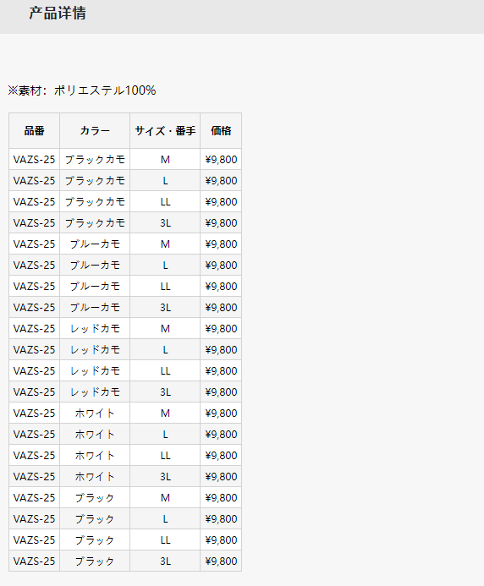
Task: Click the ブルーカモ size M color cell
Action: tap(95, 244)
